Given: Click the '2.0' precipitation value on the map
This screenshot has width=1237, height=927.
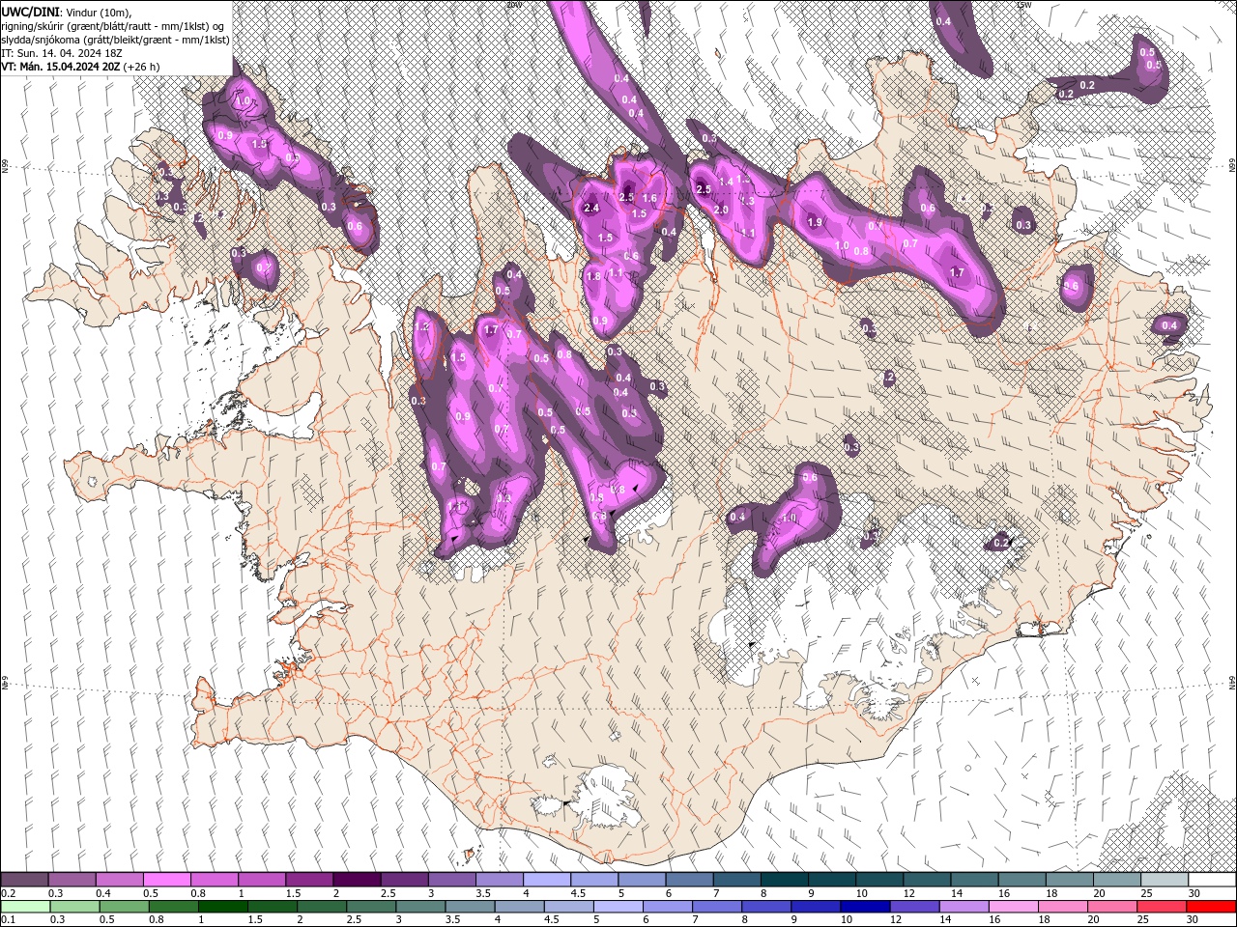Looking at the screenshot, I should pyautogui.click(x=721, y=210).
